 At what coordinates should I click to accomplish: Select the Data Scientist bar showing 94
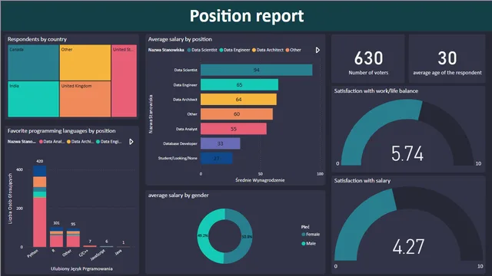[256, 70]
